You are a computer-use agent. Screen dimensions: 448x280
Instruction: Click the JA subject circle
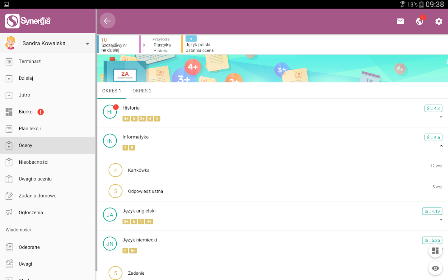pos(110,215)
